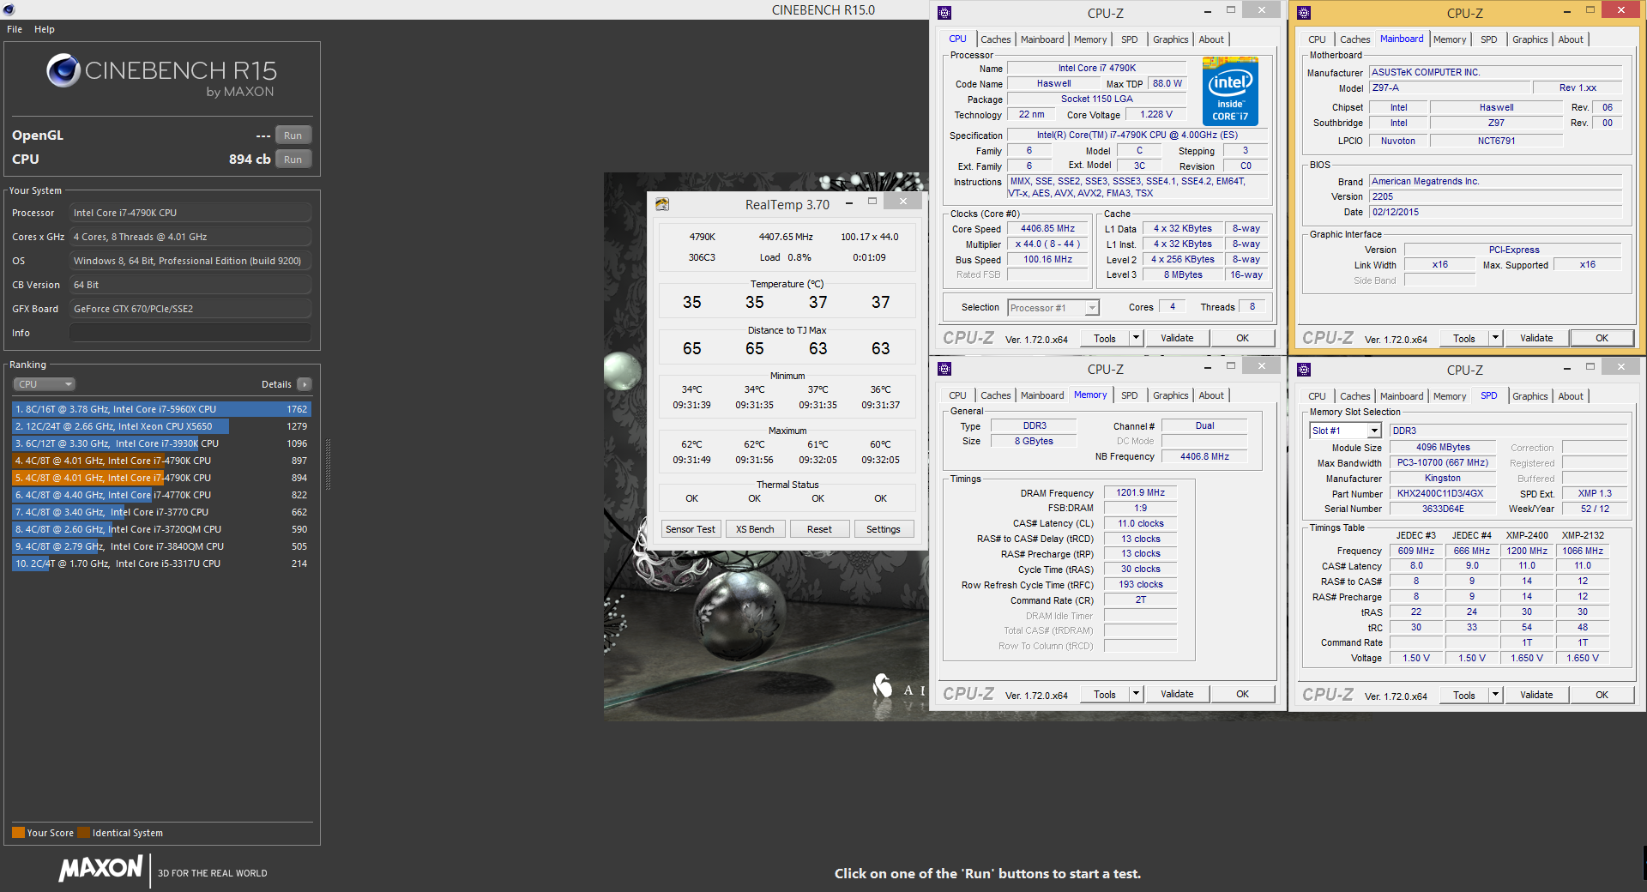Click Validate in the Memory CPU-Z window
The width and height of the screenshot is (1647, 892).
point(1177,694)
